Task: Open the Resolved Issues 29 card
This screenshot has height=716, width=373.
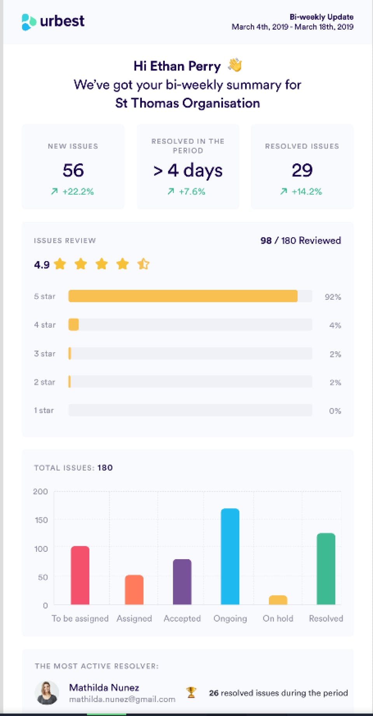Action: 302,167
